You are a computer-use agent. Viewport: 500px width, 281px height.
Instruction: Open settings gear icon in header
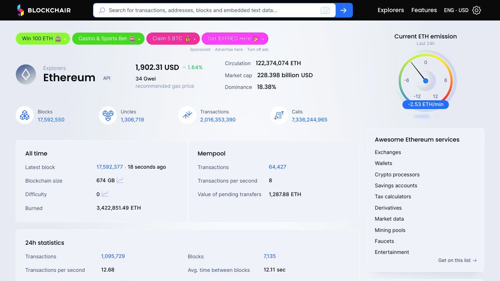[x=477, y=10]
